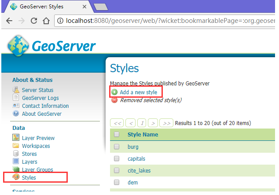Click the red minus remove styles icon
The image size is (279, 195).
114,100
